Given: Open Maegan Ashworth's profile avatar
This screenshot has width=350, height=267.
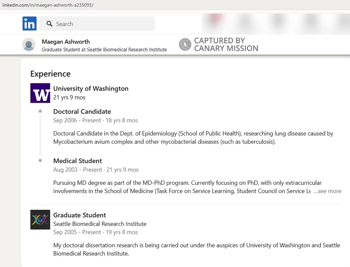Looking at the screenshot, I should click(x=29, y=44).
